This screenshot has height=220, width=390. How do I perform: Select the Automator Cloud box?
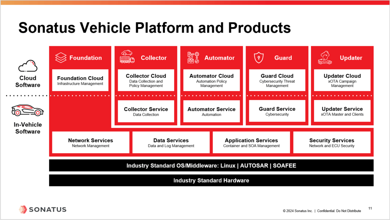coord(211,80)
